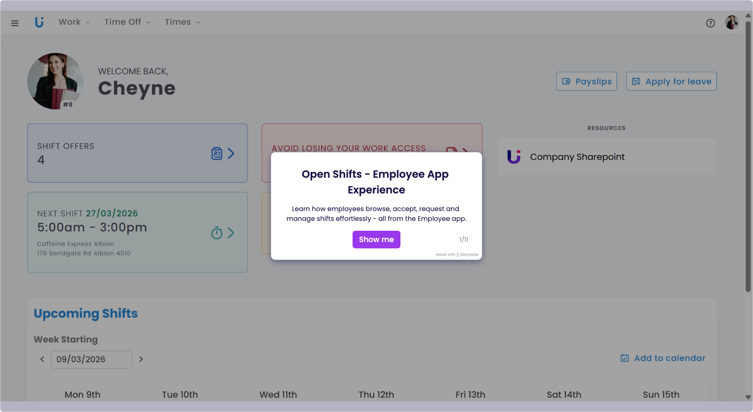Expand the Work menu

pyautogui.click(x=75, y=22)
